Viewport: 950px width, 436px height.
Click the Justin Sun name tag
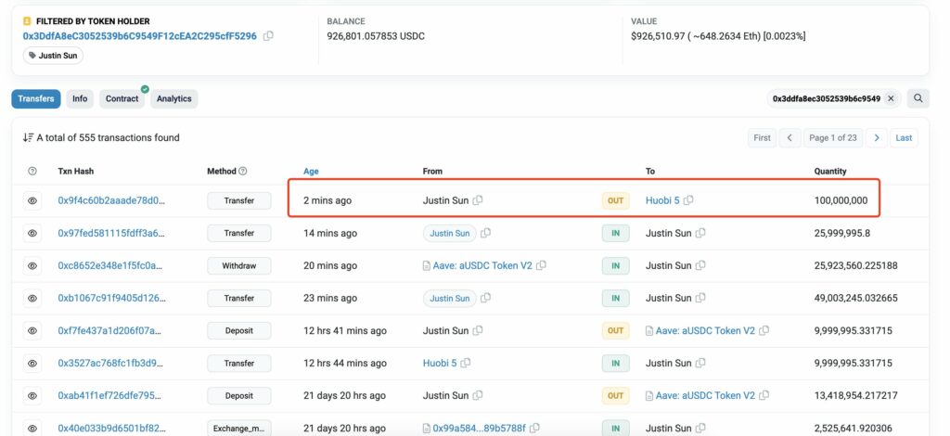(53, 55)
